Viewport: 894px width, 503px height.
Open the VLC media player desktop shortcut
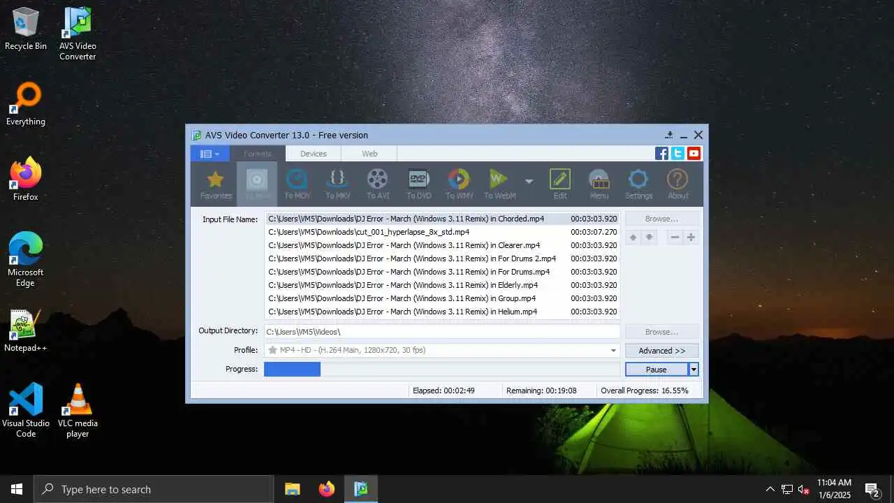(78, 410)
